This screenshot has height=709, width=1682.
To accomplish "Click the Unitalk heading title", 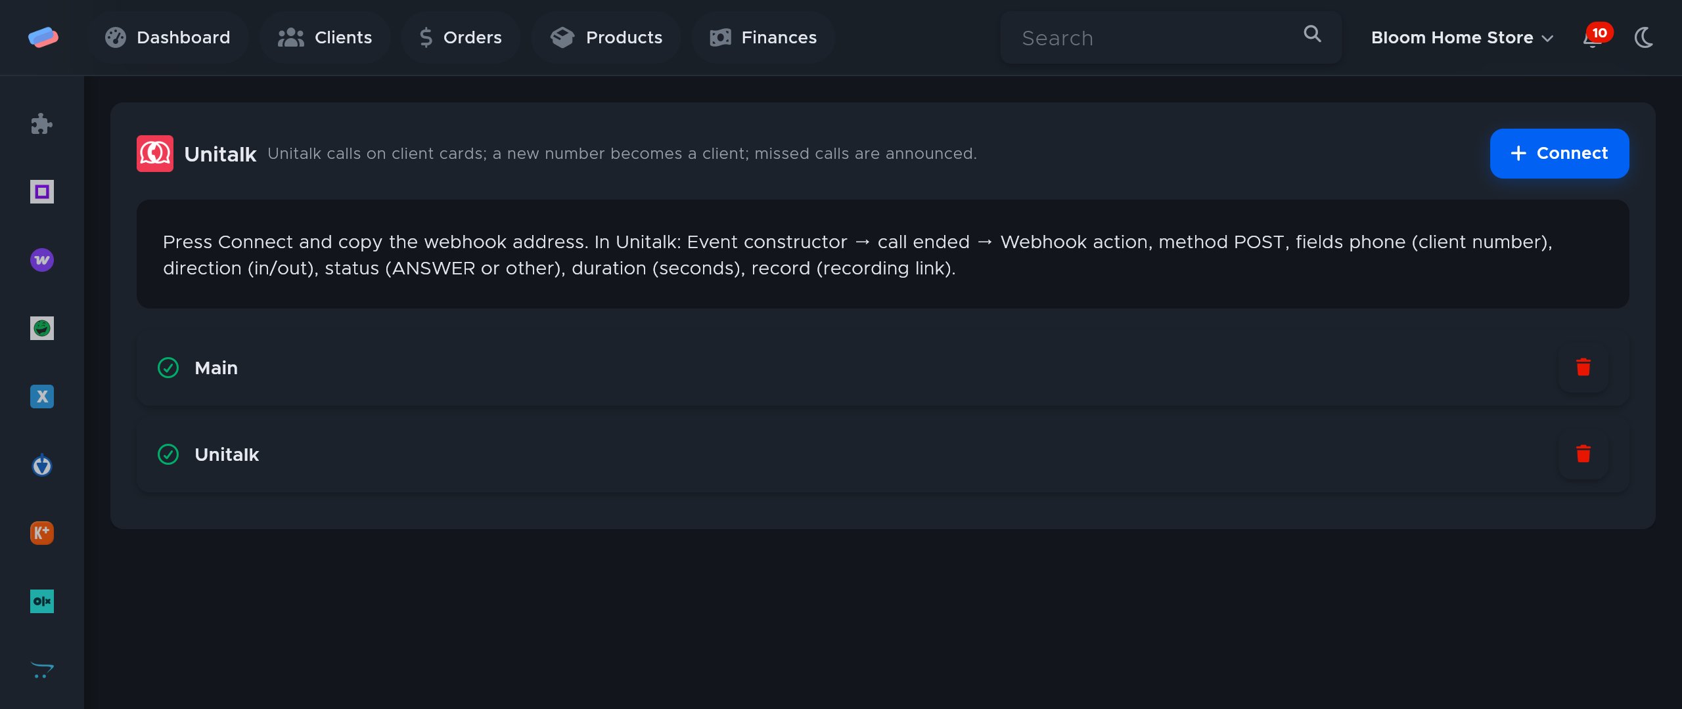I will point(220,154).
